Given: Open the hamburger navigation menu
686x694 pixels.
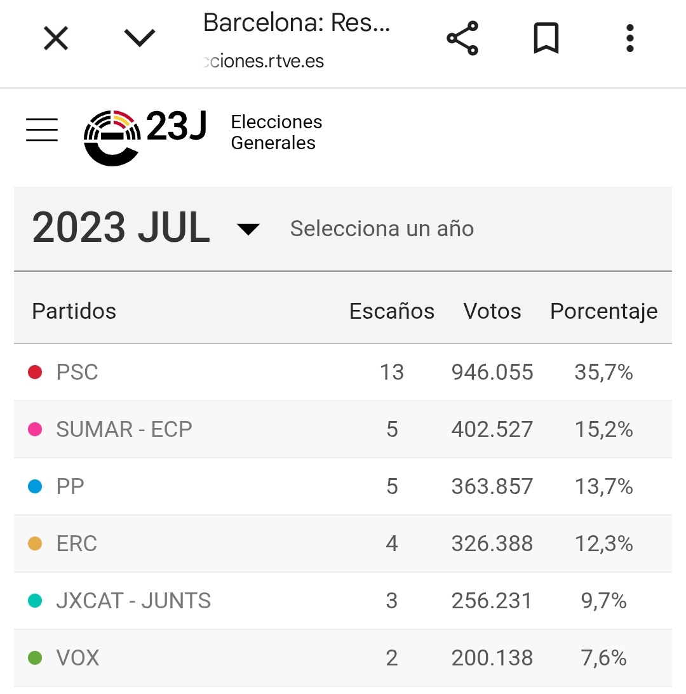Looking at the screenshot, I should pyautogui.click(x=42, y=130).
